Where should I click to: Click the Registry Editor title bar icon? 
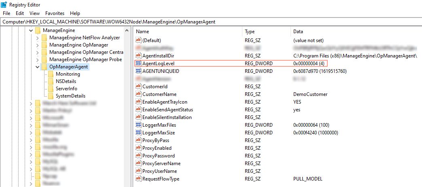(x=4, y=4)
